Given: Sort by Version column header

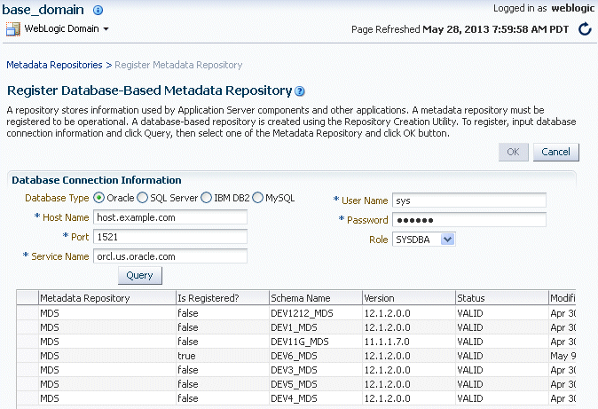Looking at the screenshot, I should tap(409, 298).
